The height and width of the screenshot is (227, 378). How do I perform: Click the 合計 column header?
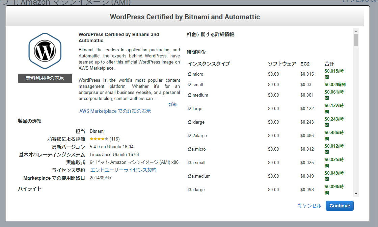(x=329, y=64)
